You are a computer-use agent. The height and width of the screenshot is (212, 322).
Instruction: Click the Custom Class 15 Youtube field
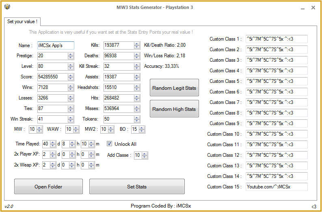coord(277,187)
